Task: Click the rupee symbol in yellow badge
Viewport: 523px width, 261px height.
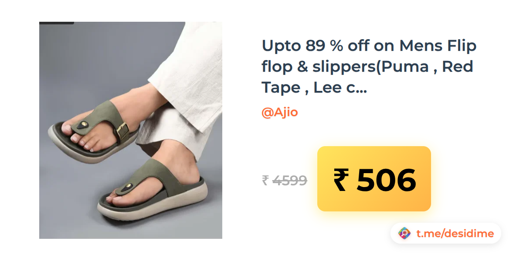Action: point(341,180)
